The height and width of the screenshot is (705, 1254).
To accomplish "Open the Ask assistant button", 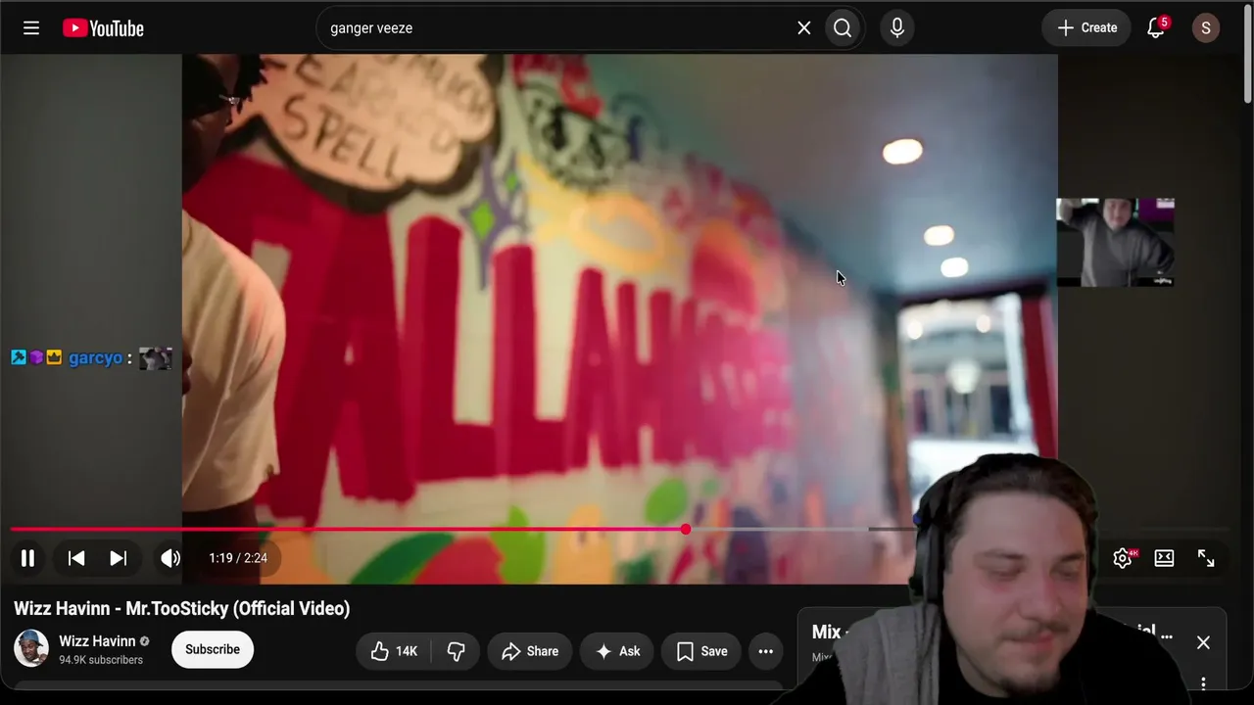I will tap(617, 651).
